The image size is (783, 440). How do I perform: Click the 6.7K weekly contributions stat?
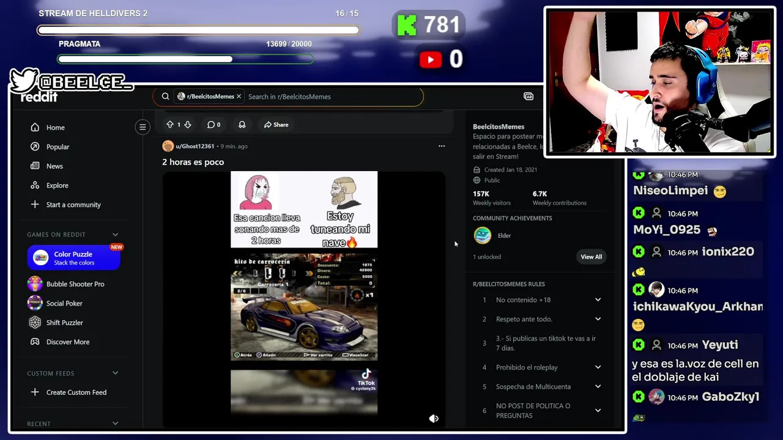(x=559, y=198)
